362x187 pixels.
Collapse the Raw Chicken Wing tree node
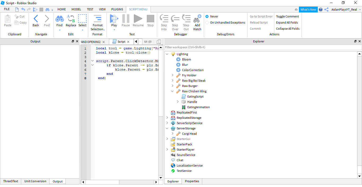[172, 91]
